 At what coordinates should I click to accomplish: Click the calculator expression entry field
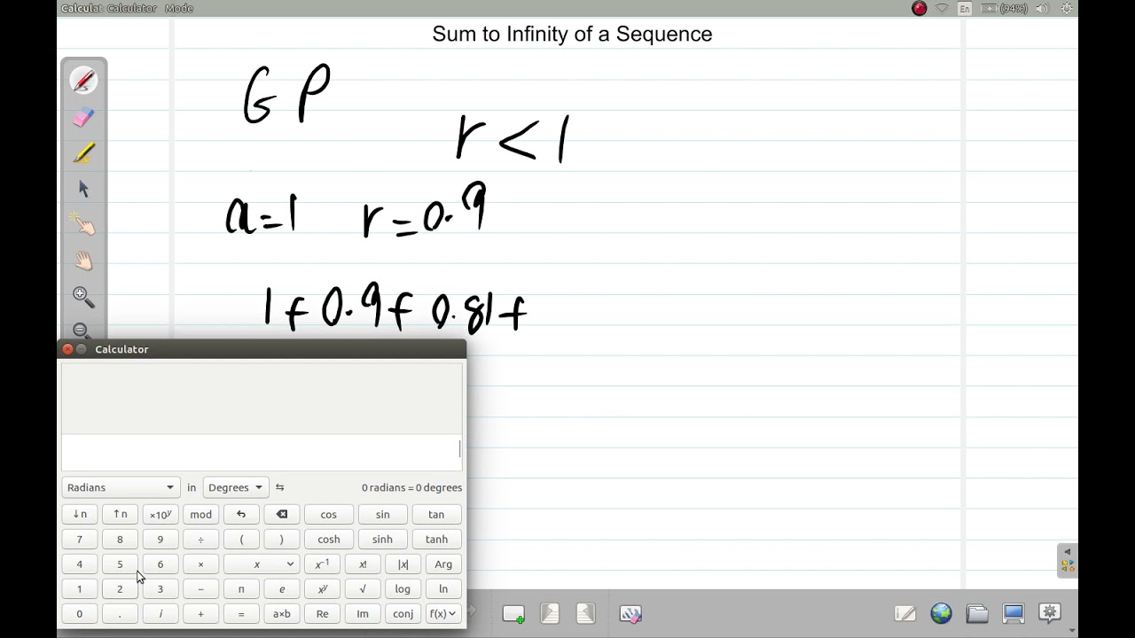262,453
